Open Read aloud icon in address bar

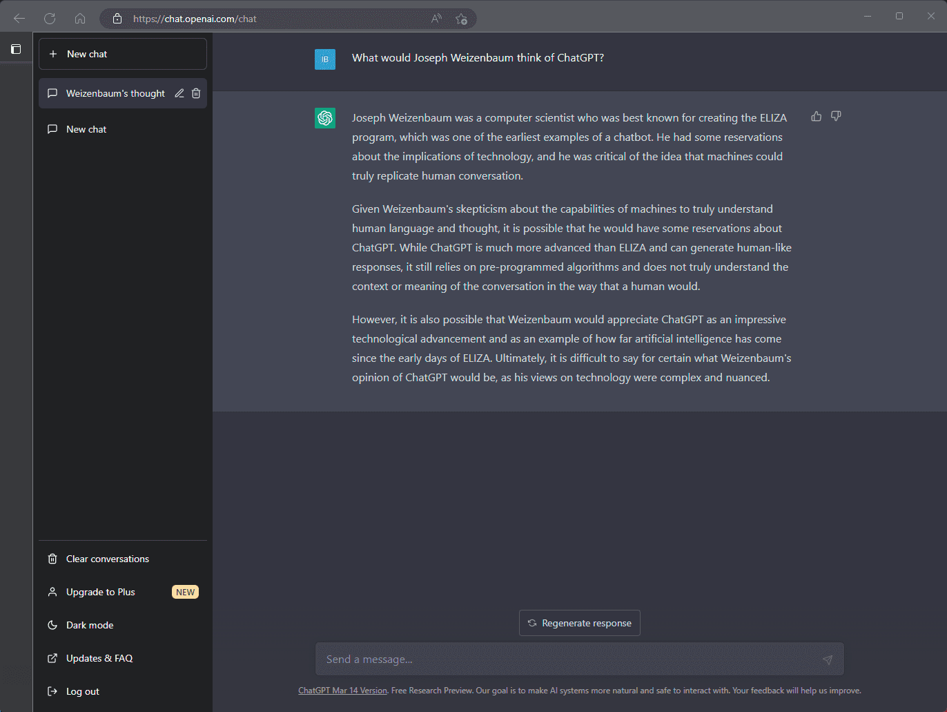pos(436,19)
